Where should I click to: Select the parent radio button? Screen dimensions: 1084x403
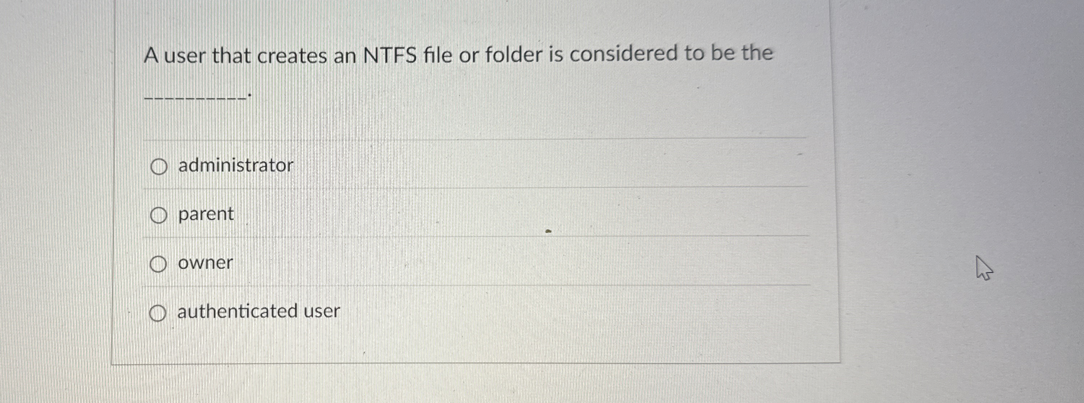click(x=159, y=215)
